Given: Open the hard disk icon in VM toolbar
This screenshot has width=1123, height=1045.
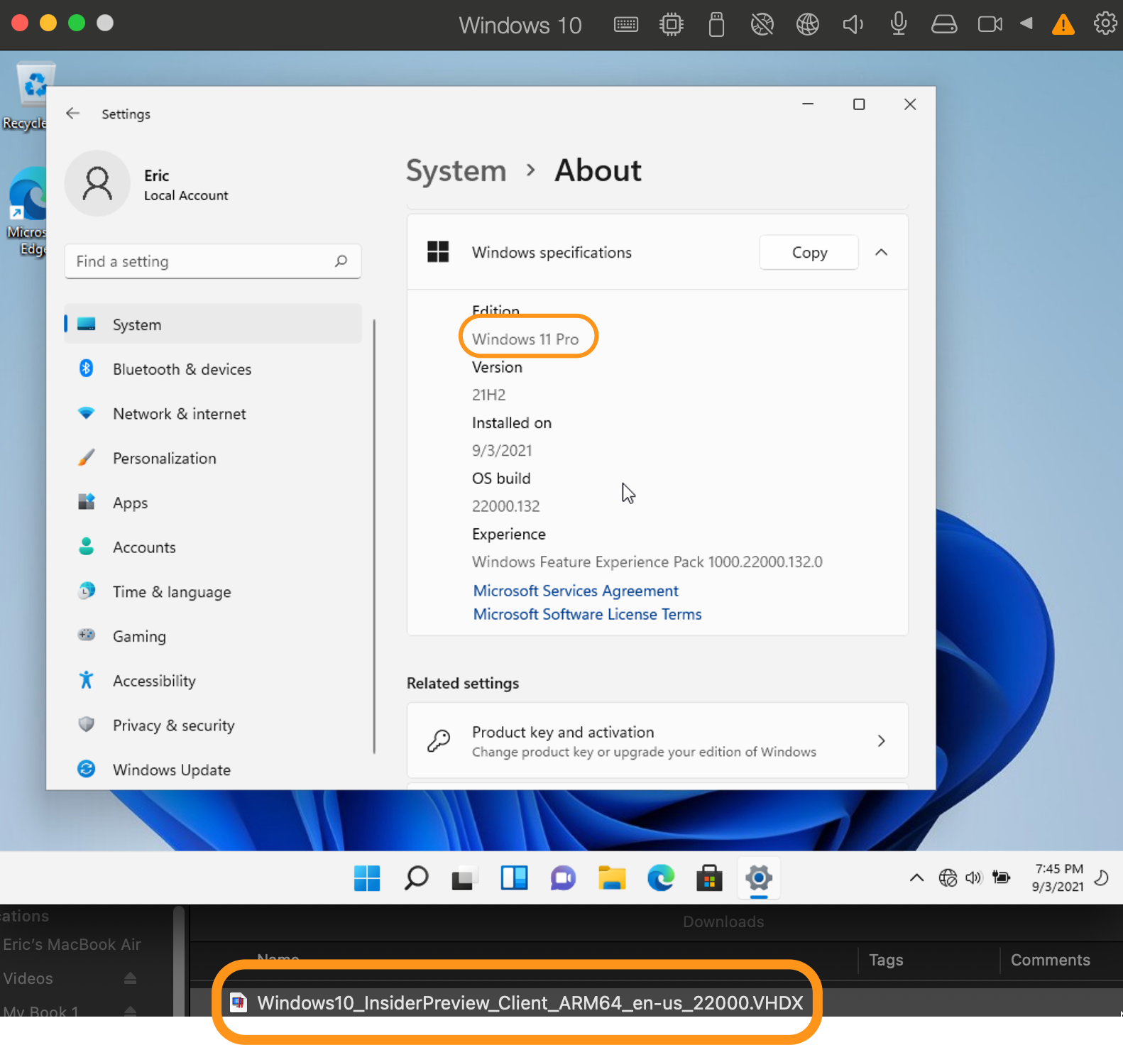Looking at the screenshot, I should point(943,25).
